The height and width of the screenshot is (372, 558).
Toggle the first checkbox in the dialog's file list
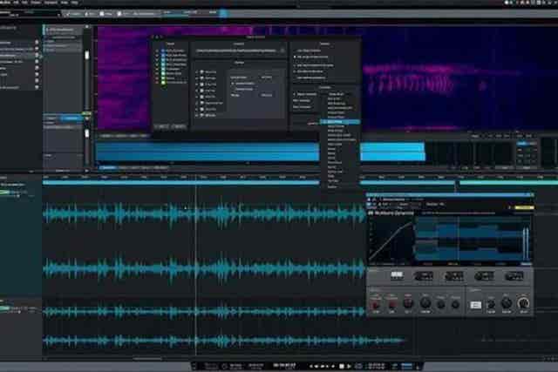158,51
